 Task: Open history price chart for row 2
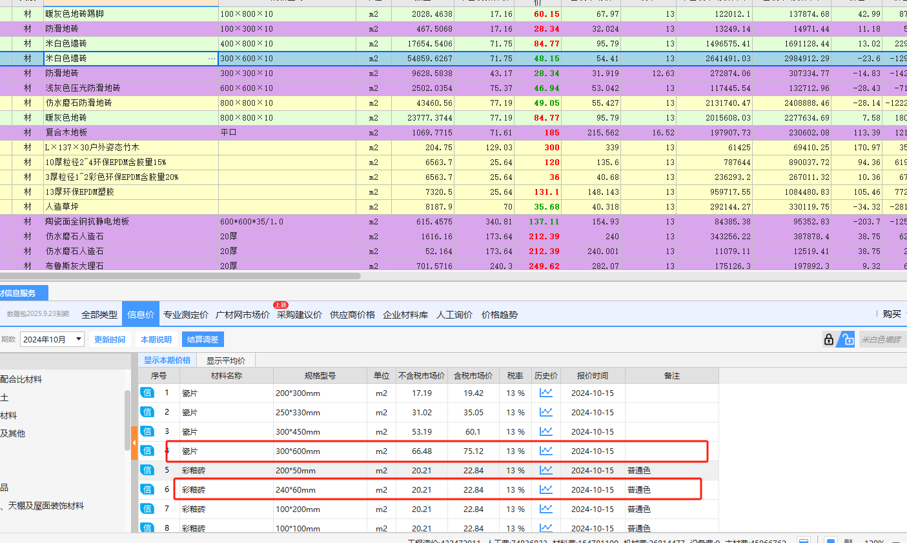tap(546, 412)
